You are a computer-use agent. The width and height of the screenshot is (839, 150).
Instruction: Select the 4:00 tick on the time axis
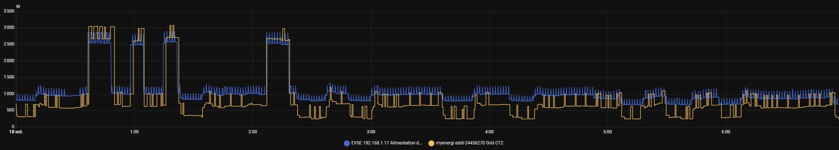click(x=489, y=132)
